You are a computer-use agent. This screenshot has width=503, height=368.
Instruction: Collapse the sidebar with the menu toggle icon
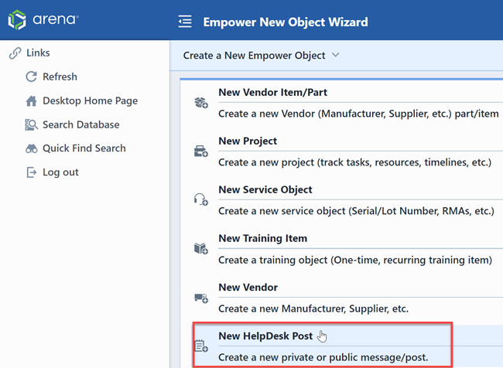pos(185,22)
